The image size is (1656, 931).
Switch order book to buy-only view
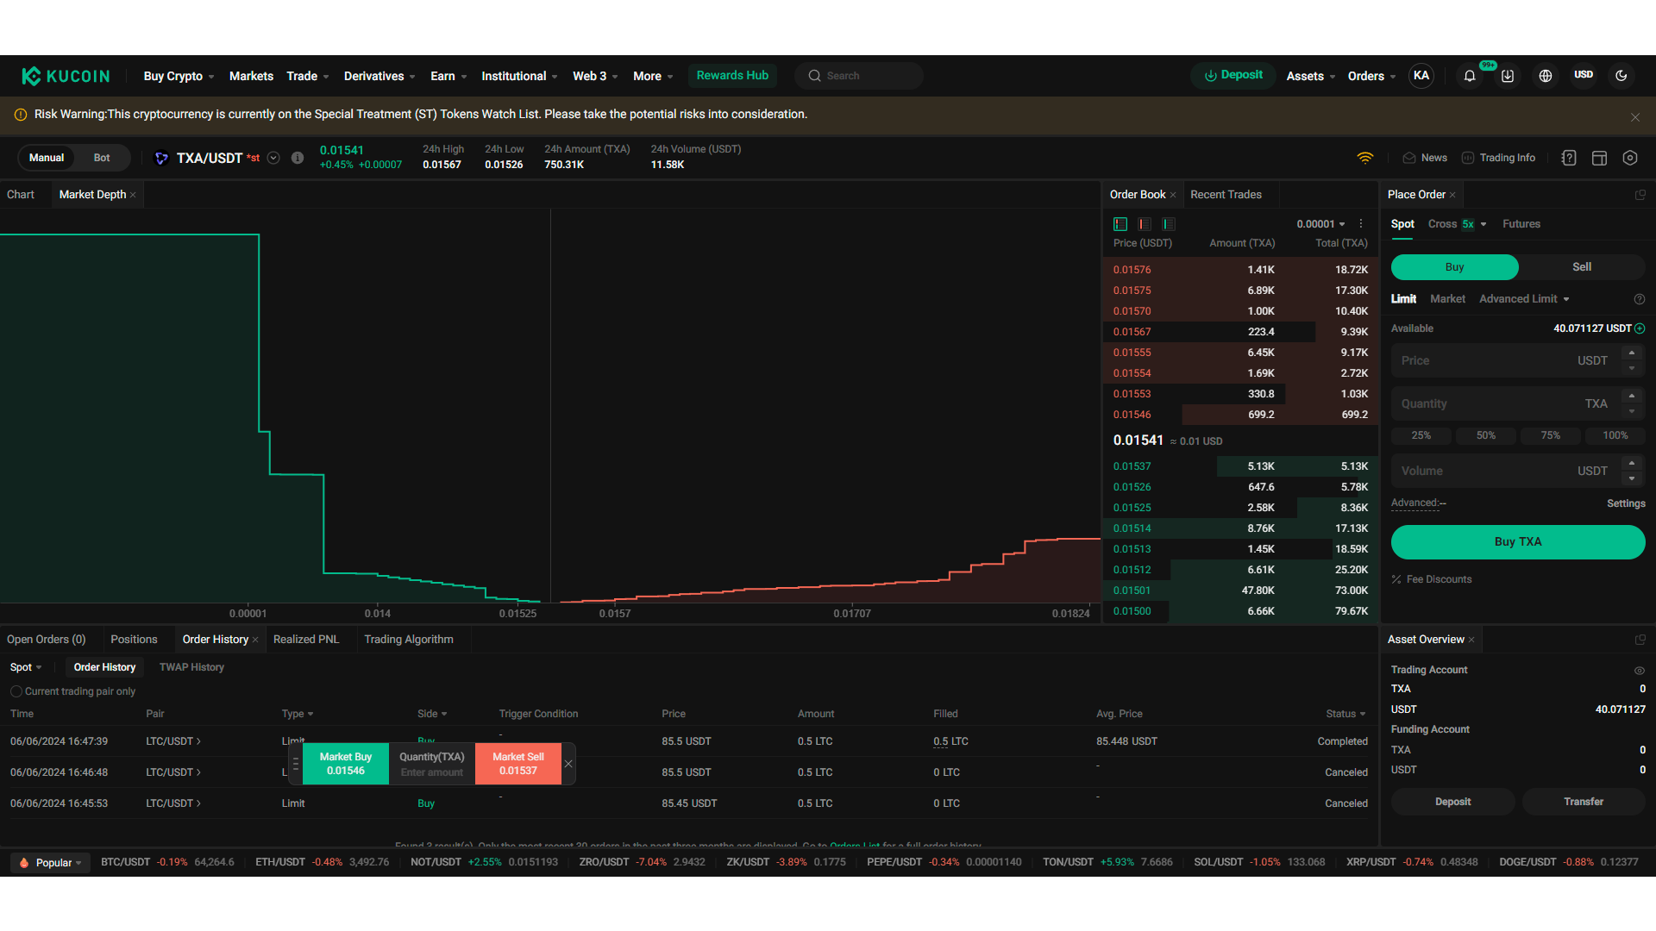pyautogui.click(x=1168, y=223)
